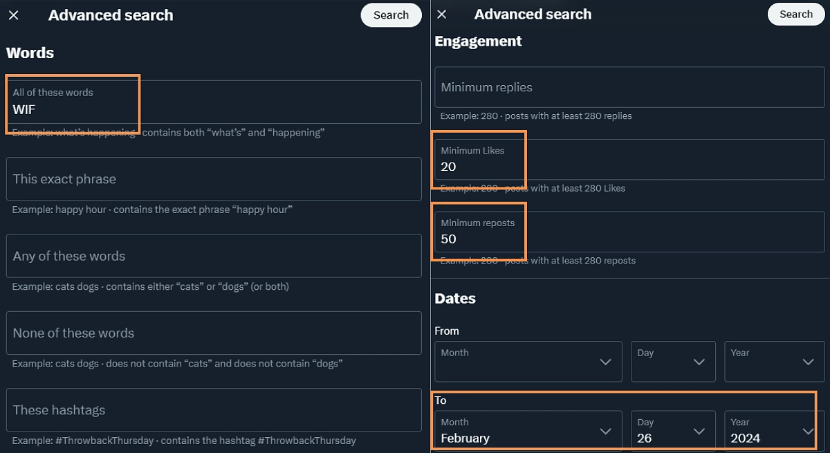Click the 'happy hour' example text
Screen dimensions: 830x453
152,210
